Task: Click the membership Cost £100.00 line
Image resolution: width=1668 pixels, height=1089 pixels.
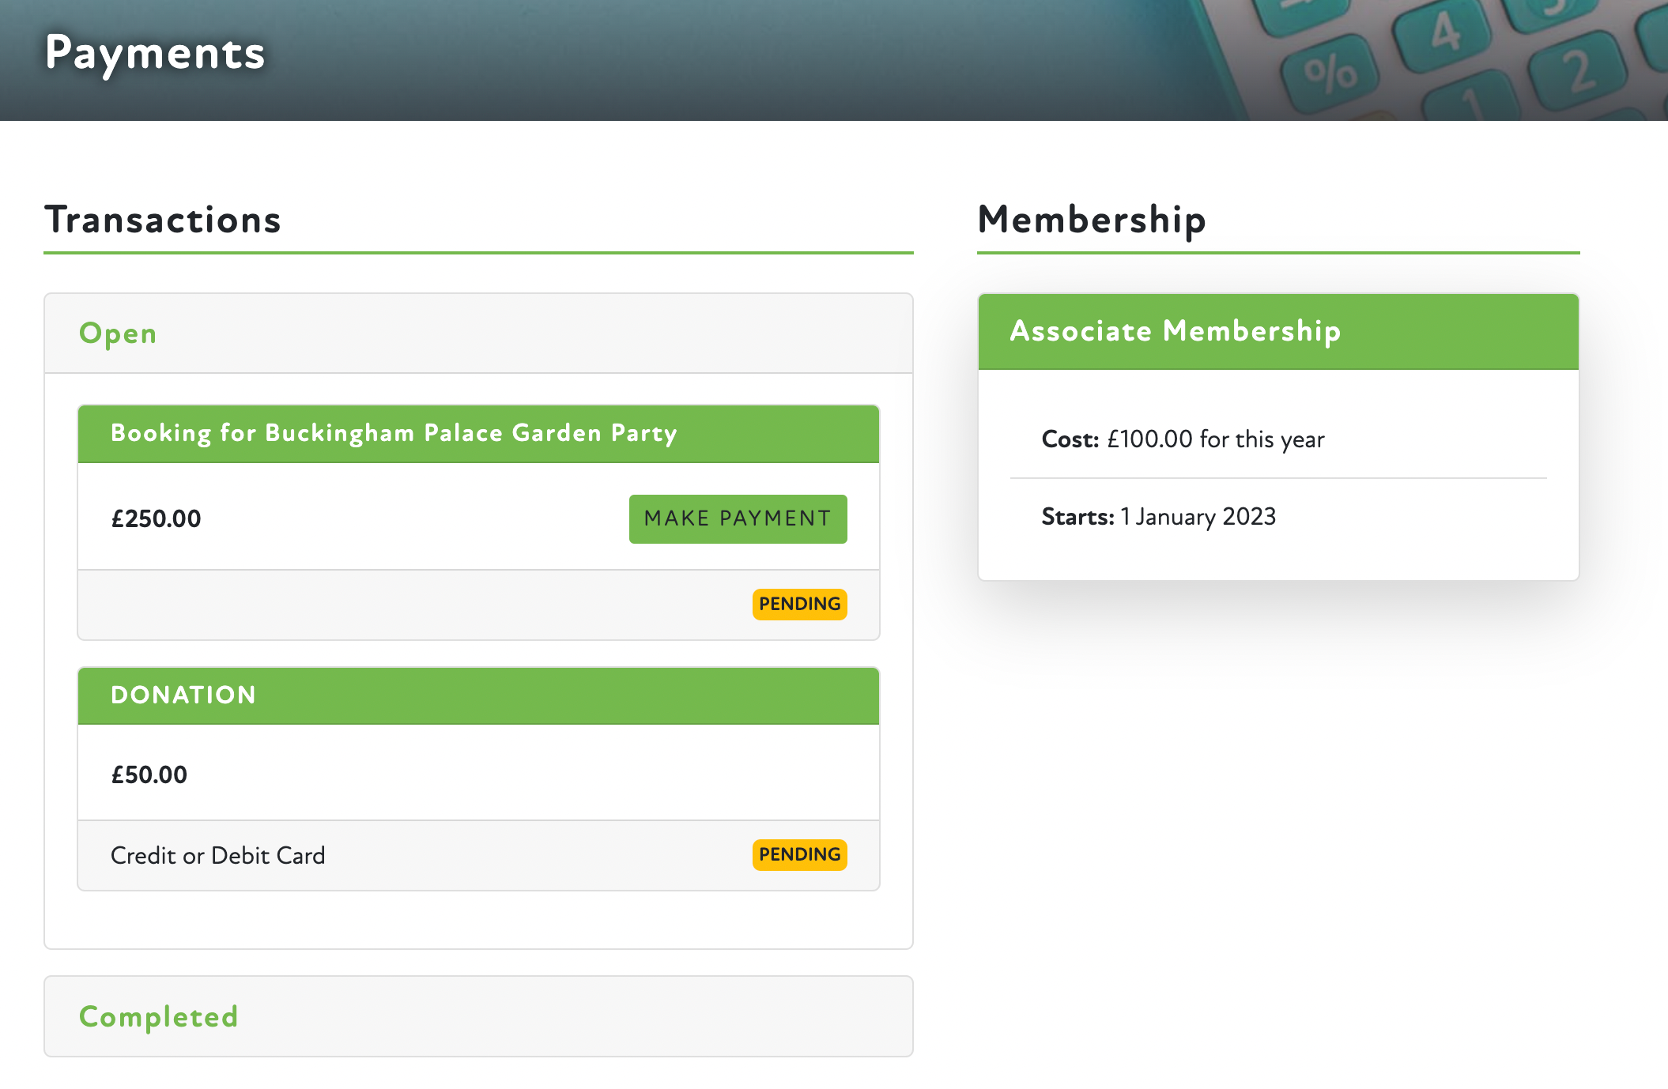Action: pos(1183,439)
